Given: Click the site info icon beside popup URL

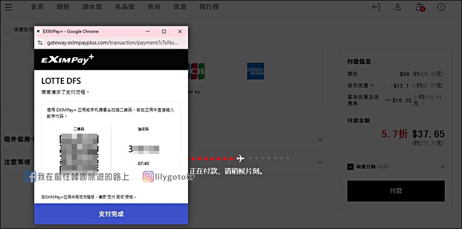Looking at the screenshot, I should 40,43.
